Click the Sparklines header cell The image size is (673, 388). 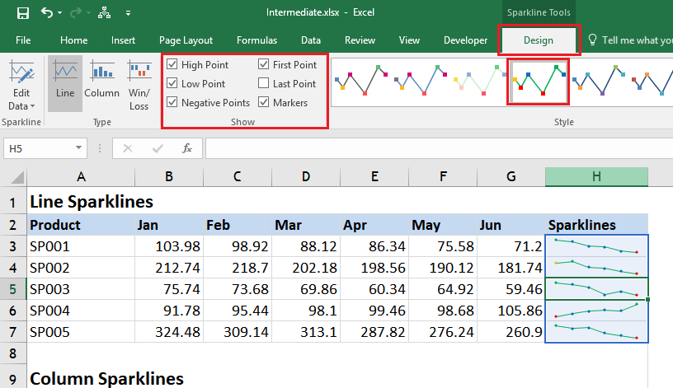point(596,225)
